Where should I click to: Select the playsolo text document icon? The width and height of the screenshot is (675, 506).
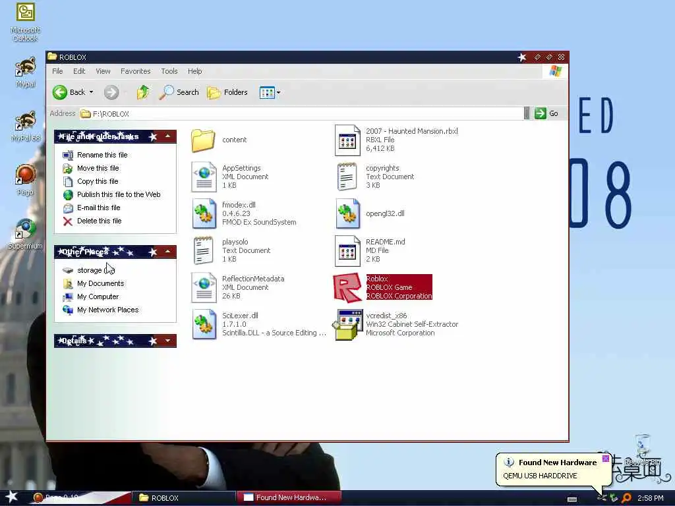[x=204, y=250]
